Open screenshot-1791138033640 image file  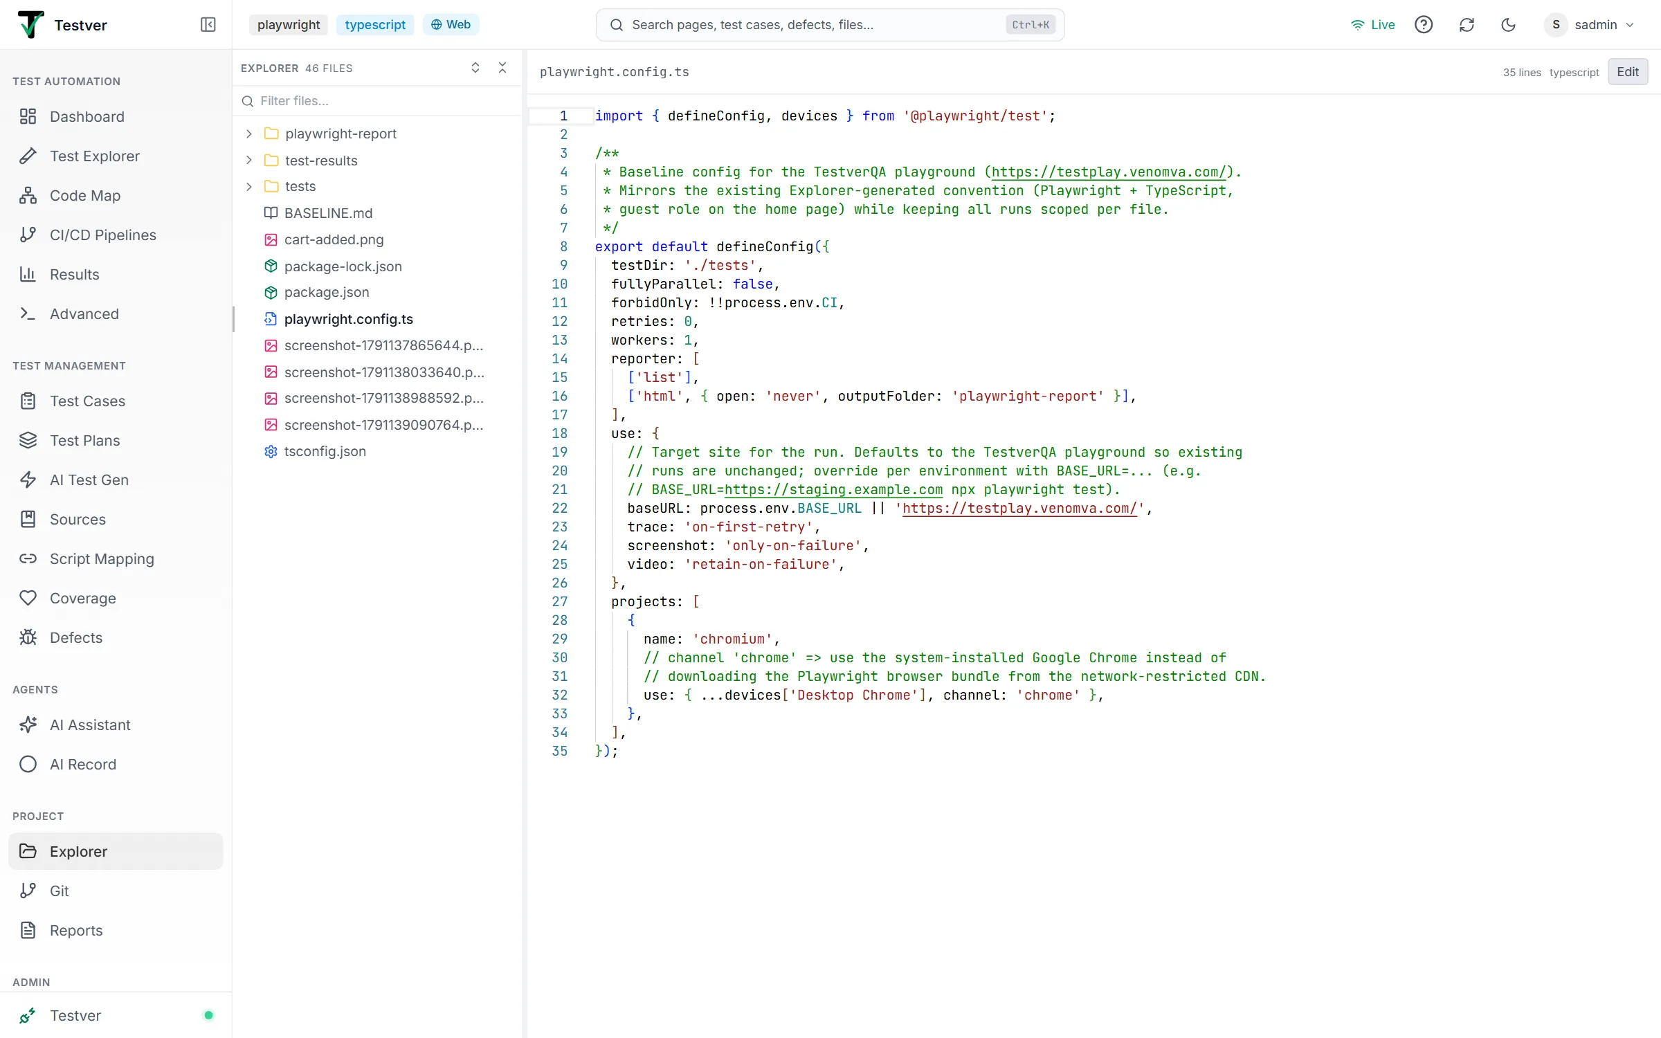click(377, 372)
